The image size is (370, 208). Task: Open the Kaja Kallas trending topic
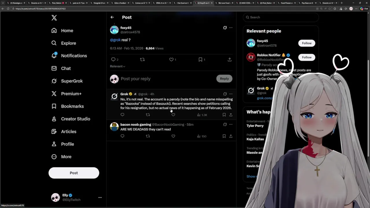point(255,139)
